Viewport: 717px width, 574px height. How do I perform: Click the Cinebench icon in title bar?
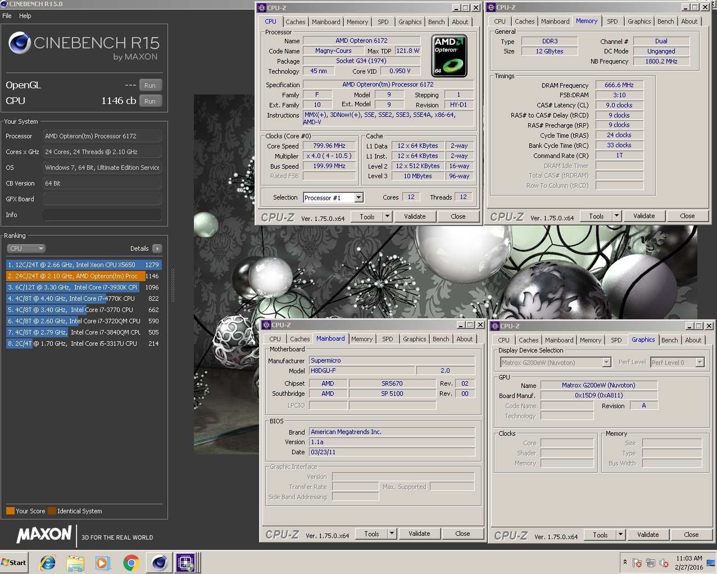4,4
